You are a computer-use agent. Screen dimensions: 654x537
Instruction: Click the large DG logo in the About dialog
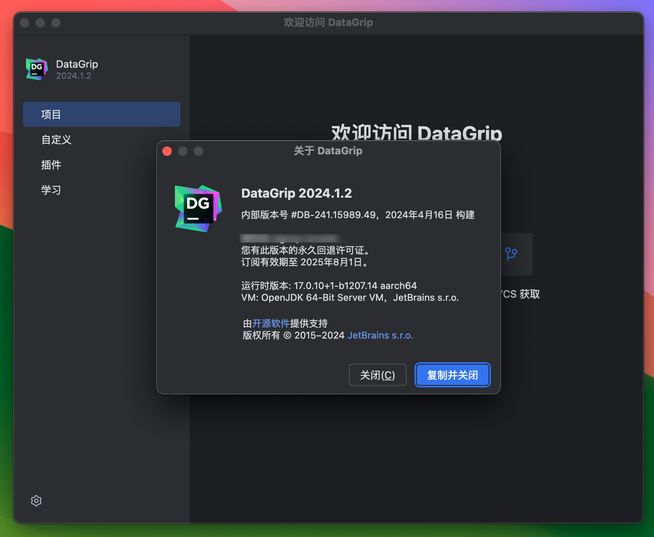tap(198, 209)
